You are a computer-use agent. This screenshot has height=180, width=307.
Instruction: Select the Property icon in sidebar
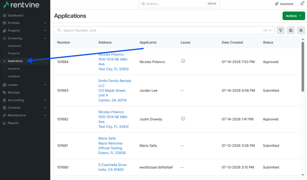coord(4,31)
